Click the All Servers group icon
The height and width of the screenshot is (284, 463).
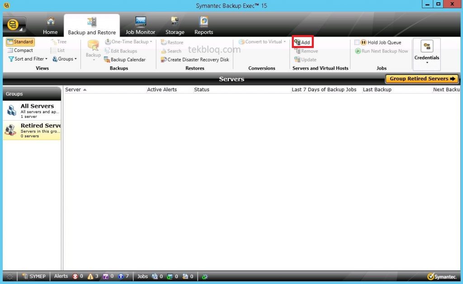[12, 111]
